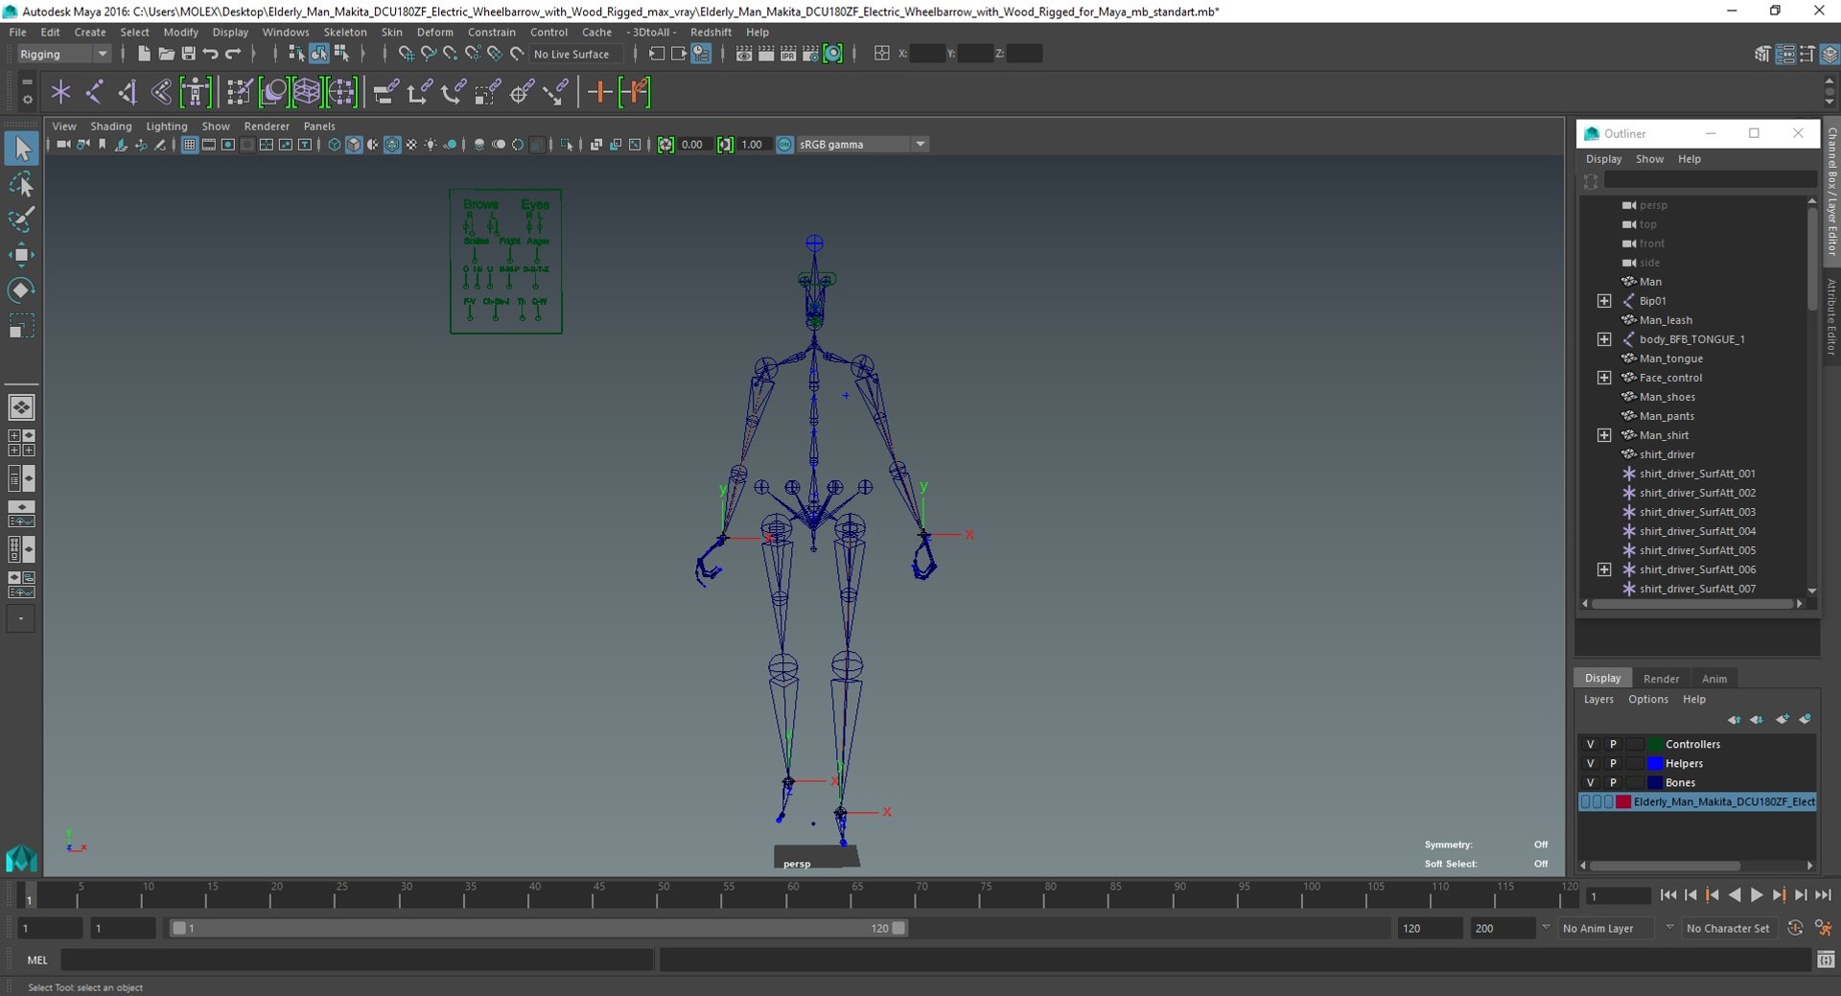Switch to the Render layer tab
Viewport: 1841px width, 996px height.
1661,679
